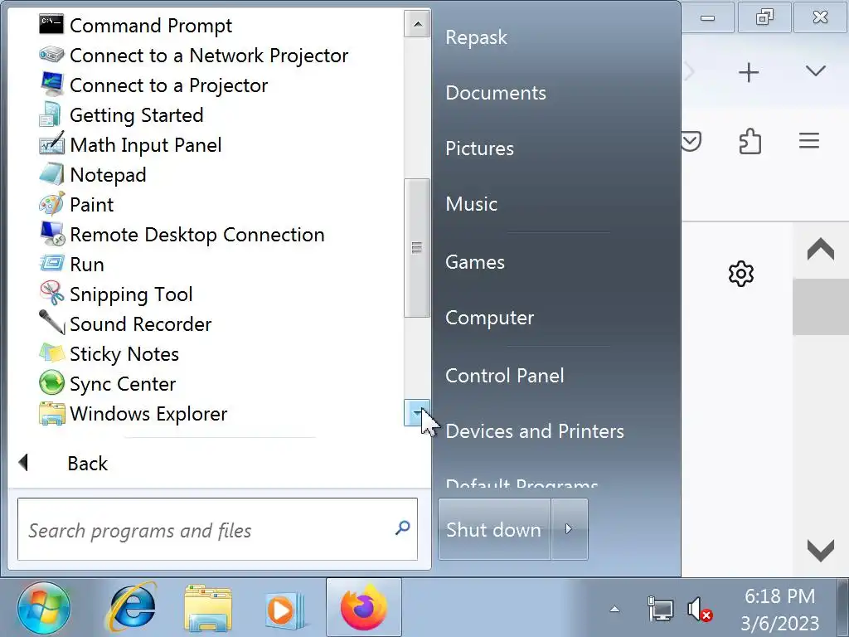Open Music from the Start menu
Screen dimensions: 849x637
coord(472,204)
